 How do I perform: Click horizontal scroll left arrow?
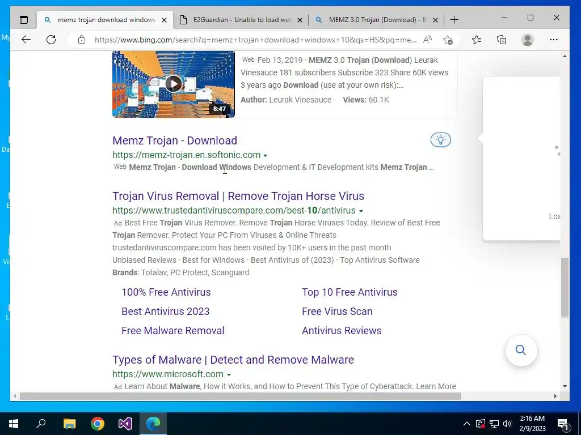point(15,396)
